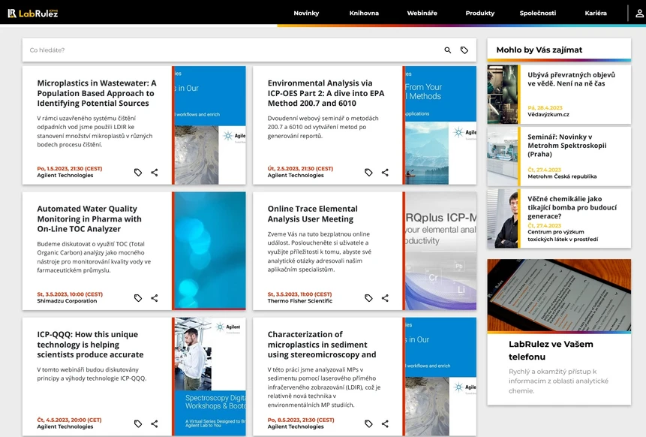Click 'Agilent Technologies' under Microplastics in Wastewater
The height and width of the screenshot is (437, 646).
click(65, 175)
